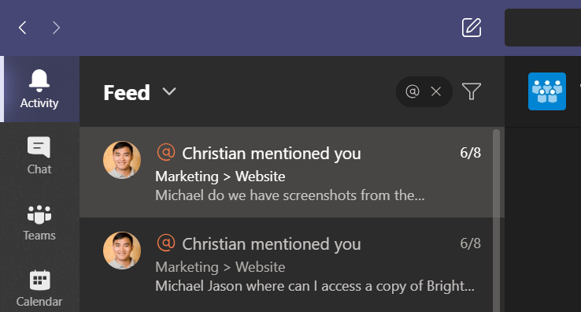Click the search box at top
581x312 pixels.
coord(543,28)
